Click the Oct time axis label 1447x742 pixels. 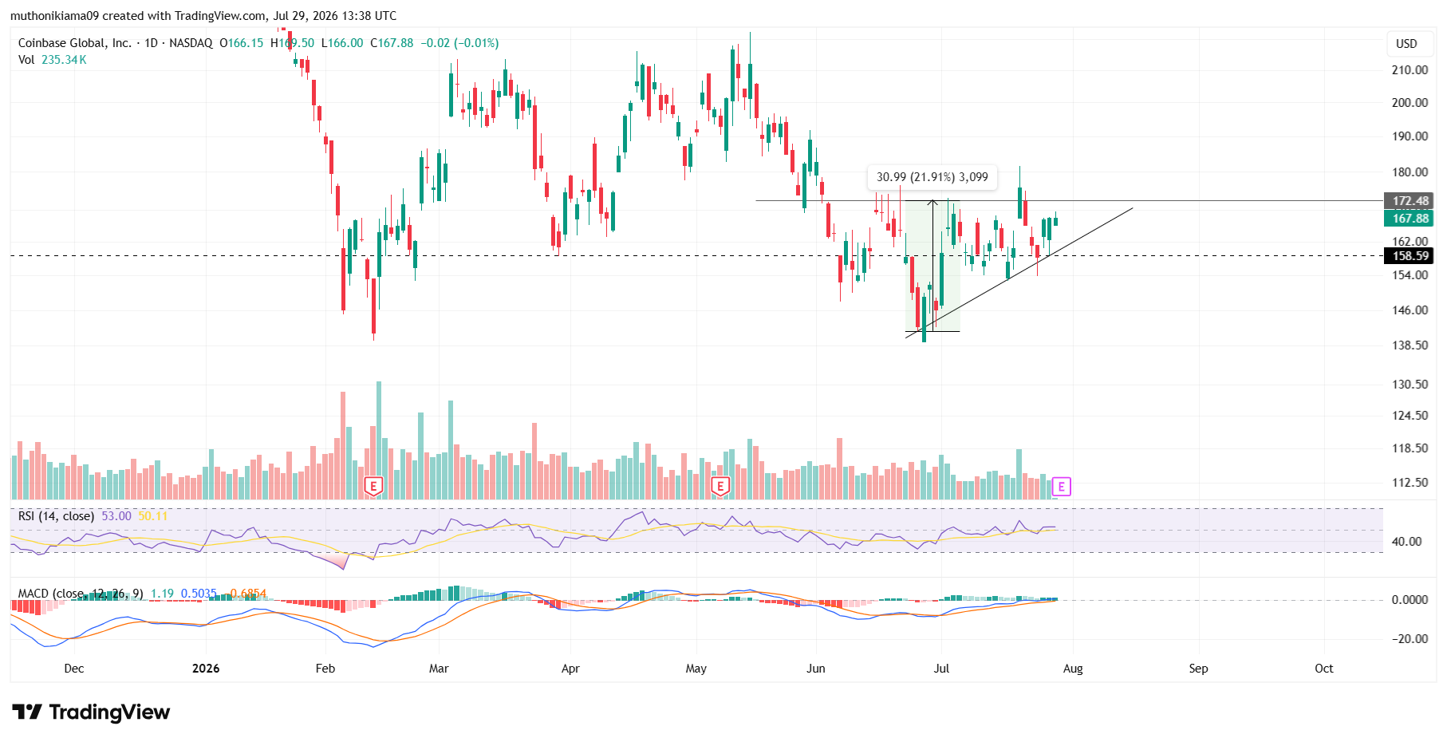(1324, 669)
